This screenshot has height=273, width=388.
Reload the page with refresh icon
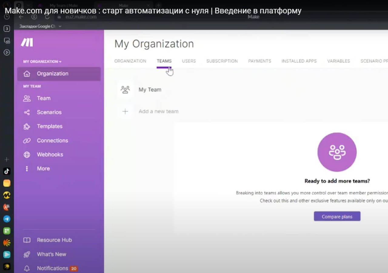(x=47, y=17)
